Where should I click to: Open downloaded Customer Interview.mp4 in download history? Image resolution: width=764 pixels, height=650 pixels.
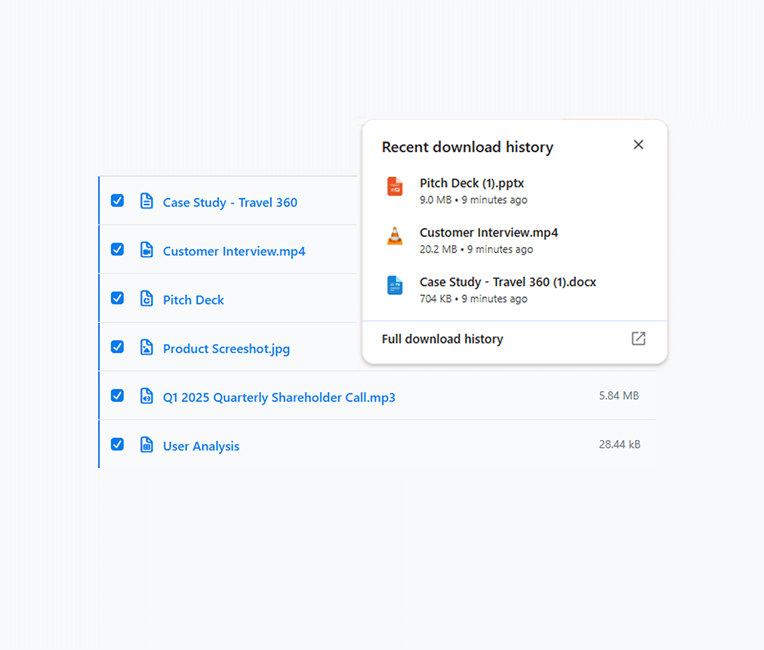tap(489, 232)
